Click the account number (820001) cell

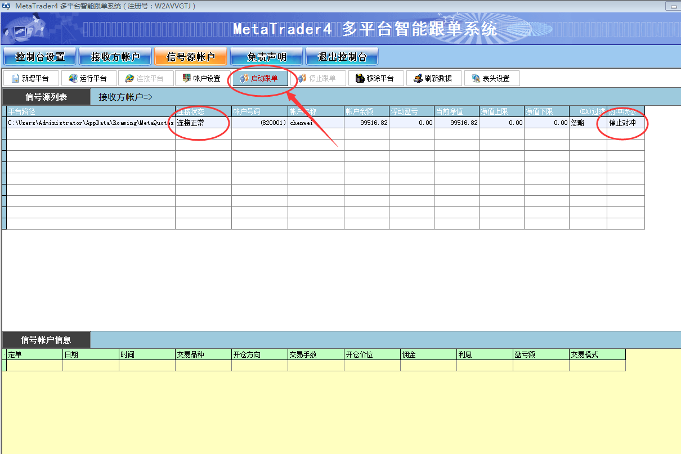tap(259, 122)
